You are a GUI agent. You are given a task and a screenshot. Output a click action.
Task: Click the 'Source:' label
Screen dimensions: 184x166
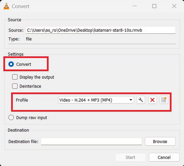click(16, 30)
